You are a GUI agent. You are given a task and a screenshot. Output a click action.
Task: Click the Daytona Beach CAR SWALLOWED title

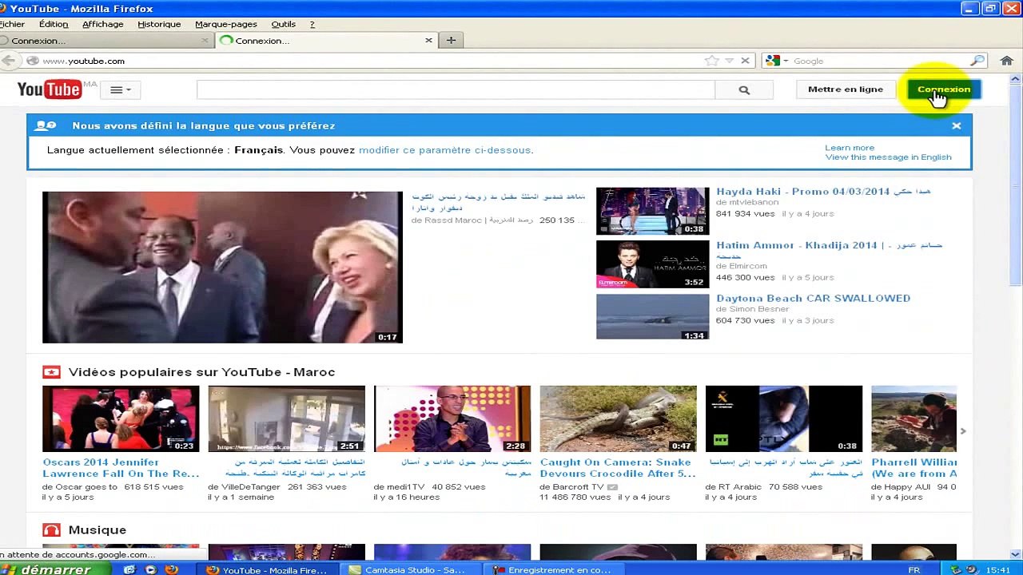tap(813, 298)
